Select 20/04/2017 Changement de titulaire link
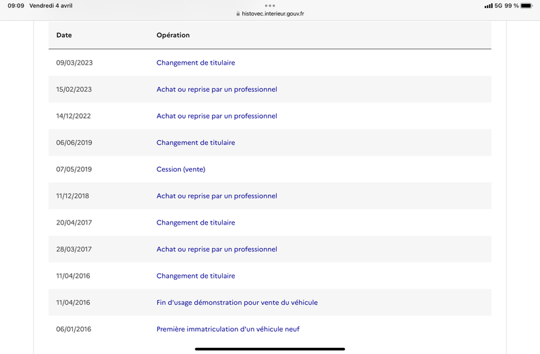This screenshot has height=354, width=540. [196, 223]
